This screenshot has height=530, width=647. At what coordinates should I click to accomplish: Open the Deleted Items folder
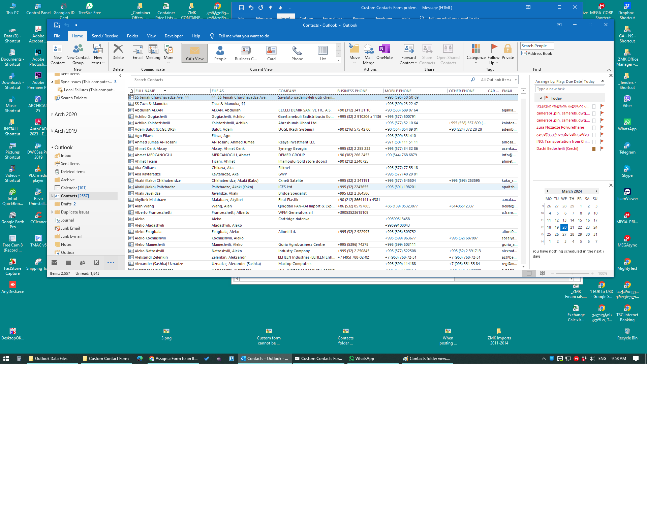click(x=73, y=172)
